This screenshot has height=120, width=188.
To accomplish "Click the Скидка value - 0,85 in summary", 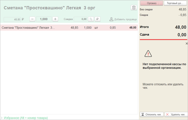I will [x=182, y=15].
